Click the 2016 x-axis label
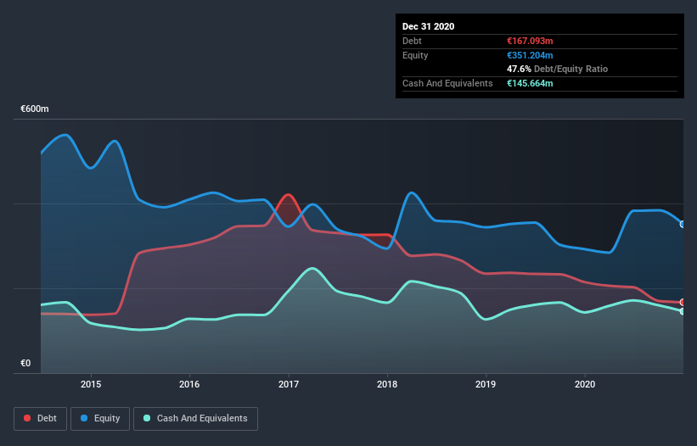The width and height of the screenshot is (697, 446). tap(189, 384)
